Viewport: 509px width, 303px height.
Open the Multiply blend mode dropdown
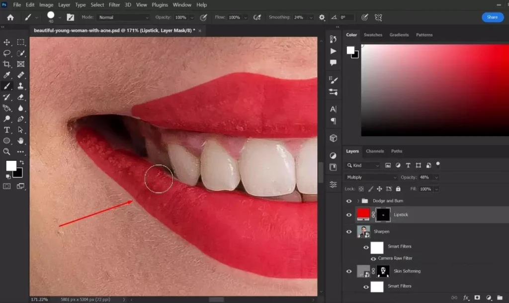tap(370, 177)
